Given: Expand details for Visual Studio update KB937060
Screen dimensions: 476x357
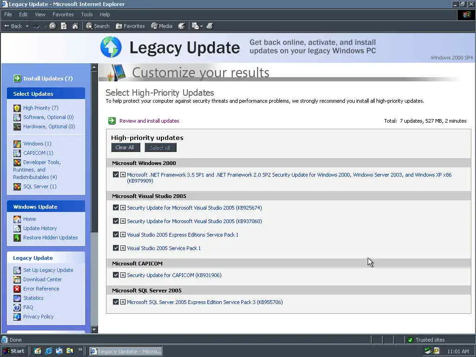Looking at the screenshot, I should coord(123,221).
